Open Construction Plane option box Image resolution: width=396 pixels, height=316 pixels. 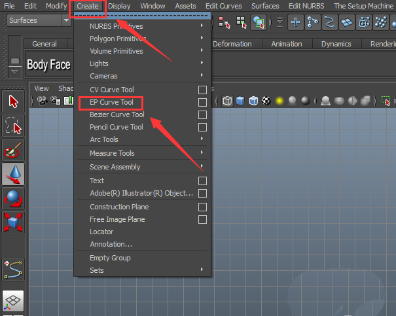(x=202, y=207)
